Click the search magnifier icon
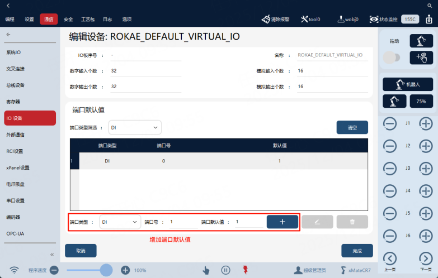Image resolution: width=438 pixels, height=278 pixels. 430,5
